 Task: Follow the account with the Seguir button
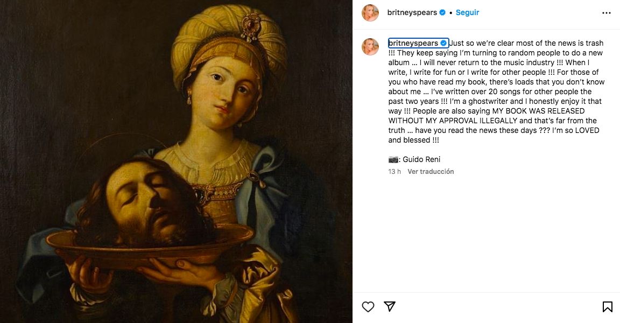pos(467,12)
